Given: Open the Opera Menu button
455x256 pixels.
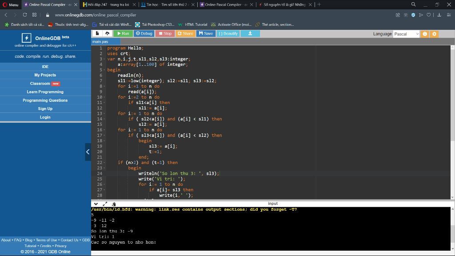Looking at the screenshot, I should 11,4.
